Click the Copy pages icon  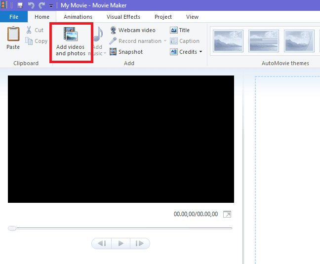(x=29, y=41)
